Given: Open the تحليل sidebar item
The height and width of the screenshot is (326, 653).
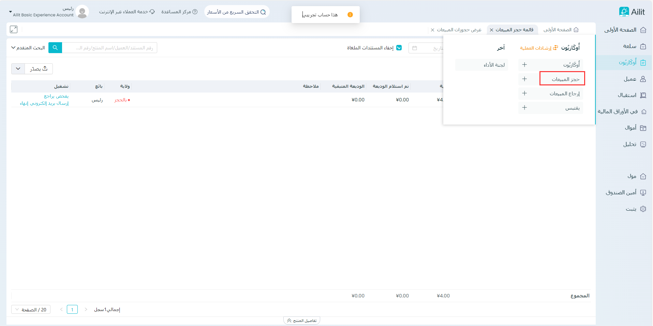Looking at the screenshot, I should pyautogui.click(x=629, y=144).
